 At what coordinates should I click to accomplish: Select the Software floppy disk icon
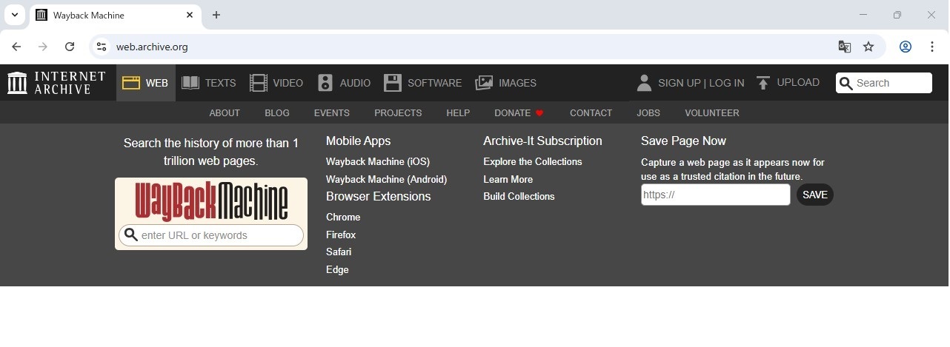(x=393, y=83)
